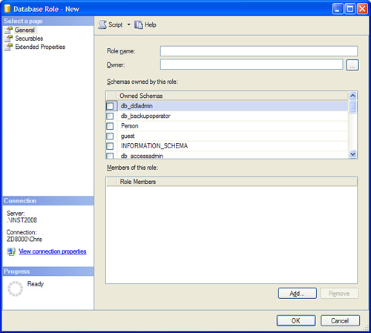Switch to Extended Properties page
The width and height of the screenshot is (371, 333).
(x=40, y=47)
